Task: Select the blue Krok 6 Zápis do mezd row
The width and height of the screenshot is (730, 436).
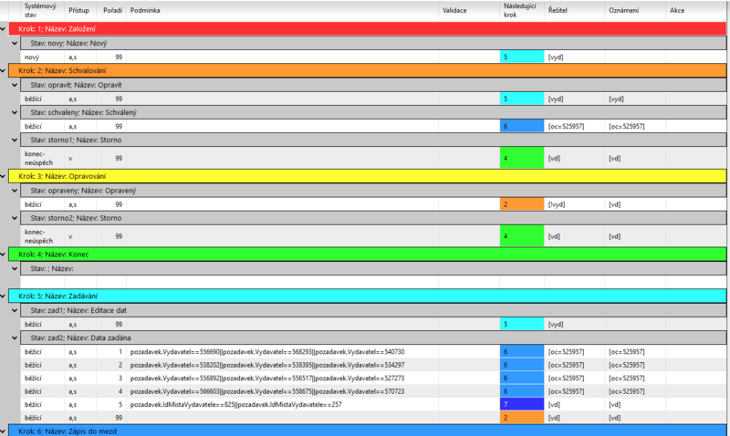Action: (x=368, y=431)
